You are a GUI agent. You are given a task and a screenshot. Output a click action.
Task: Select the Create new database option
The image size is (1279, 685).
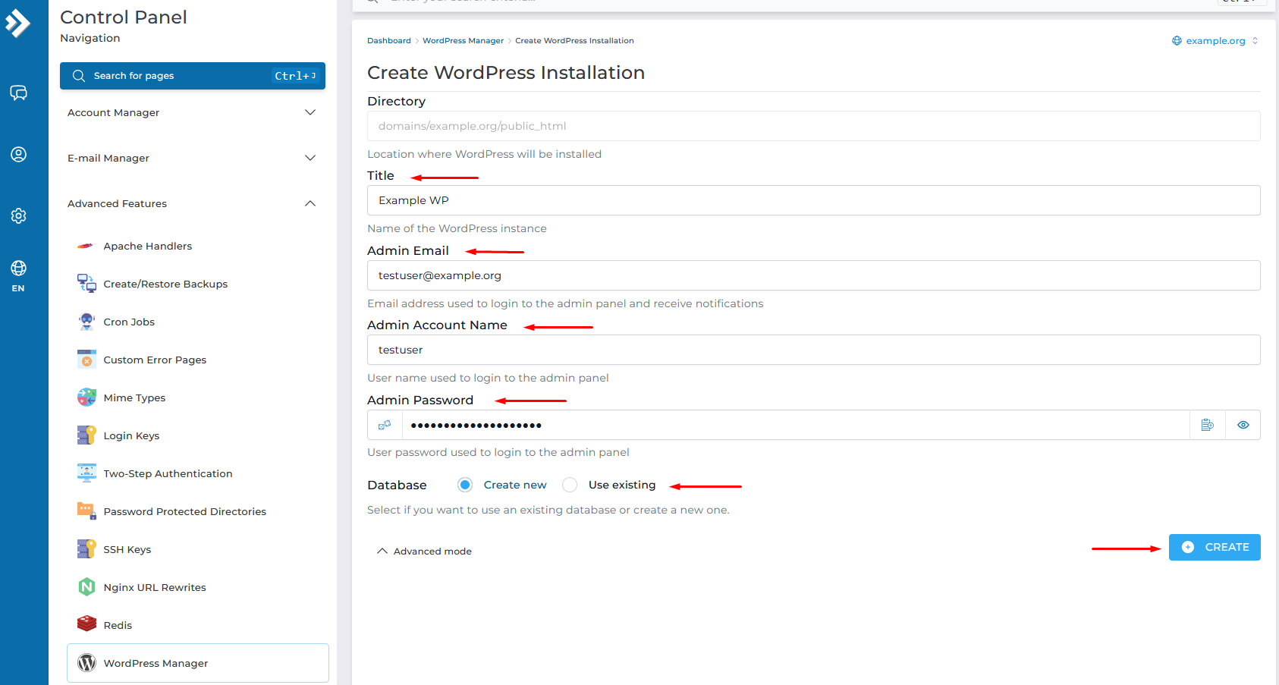465,485
